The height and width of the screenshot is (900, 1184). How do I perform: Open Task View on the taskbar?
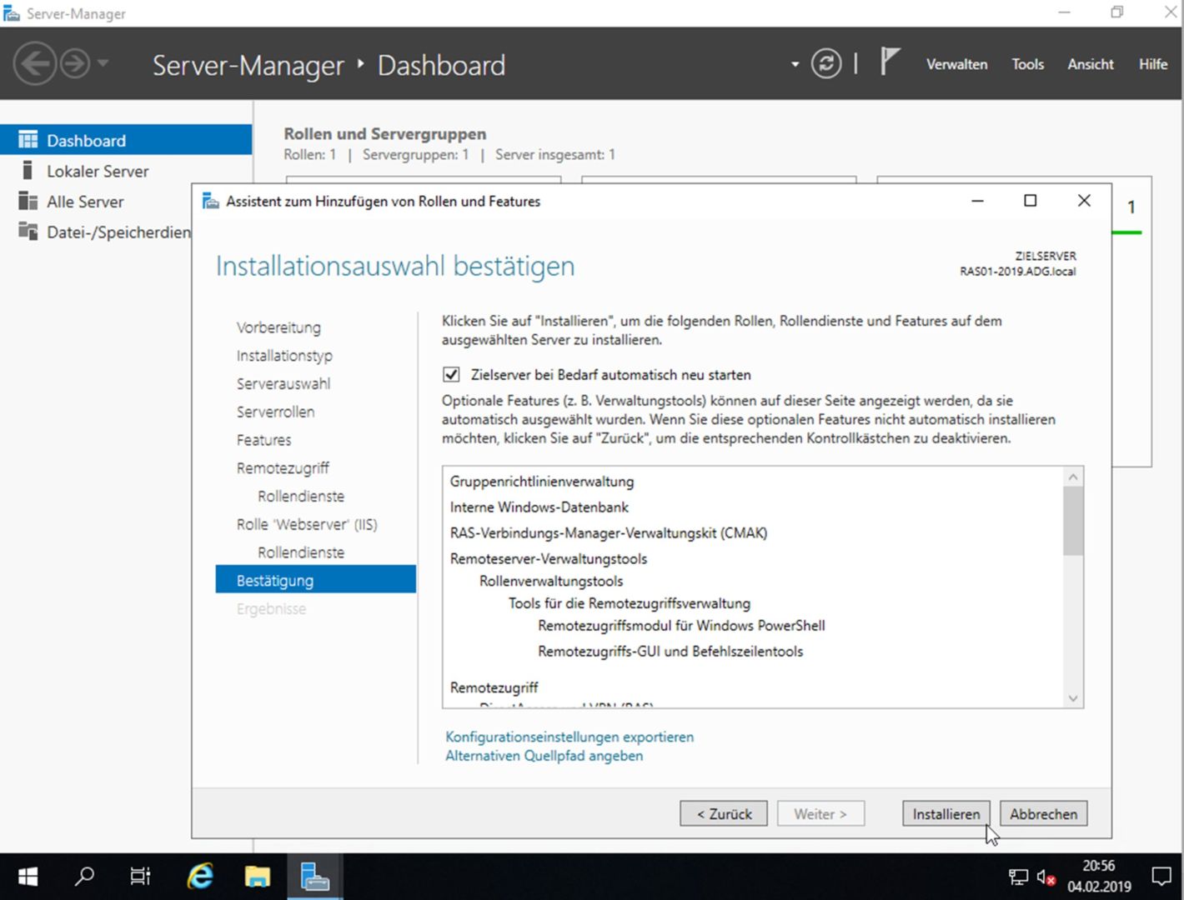[140, 876]
